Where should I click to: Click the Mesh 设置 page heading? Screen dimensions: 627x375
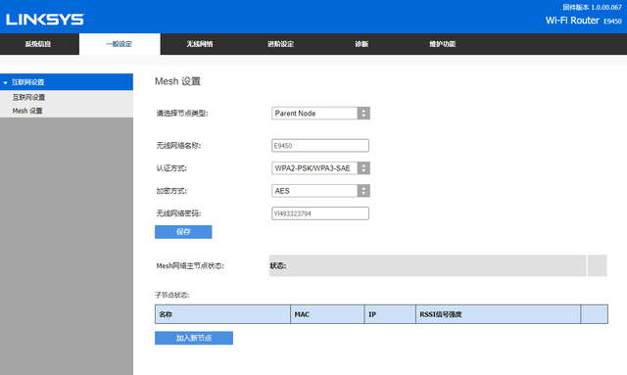[177, 81]
